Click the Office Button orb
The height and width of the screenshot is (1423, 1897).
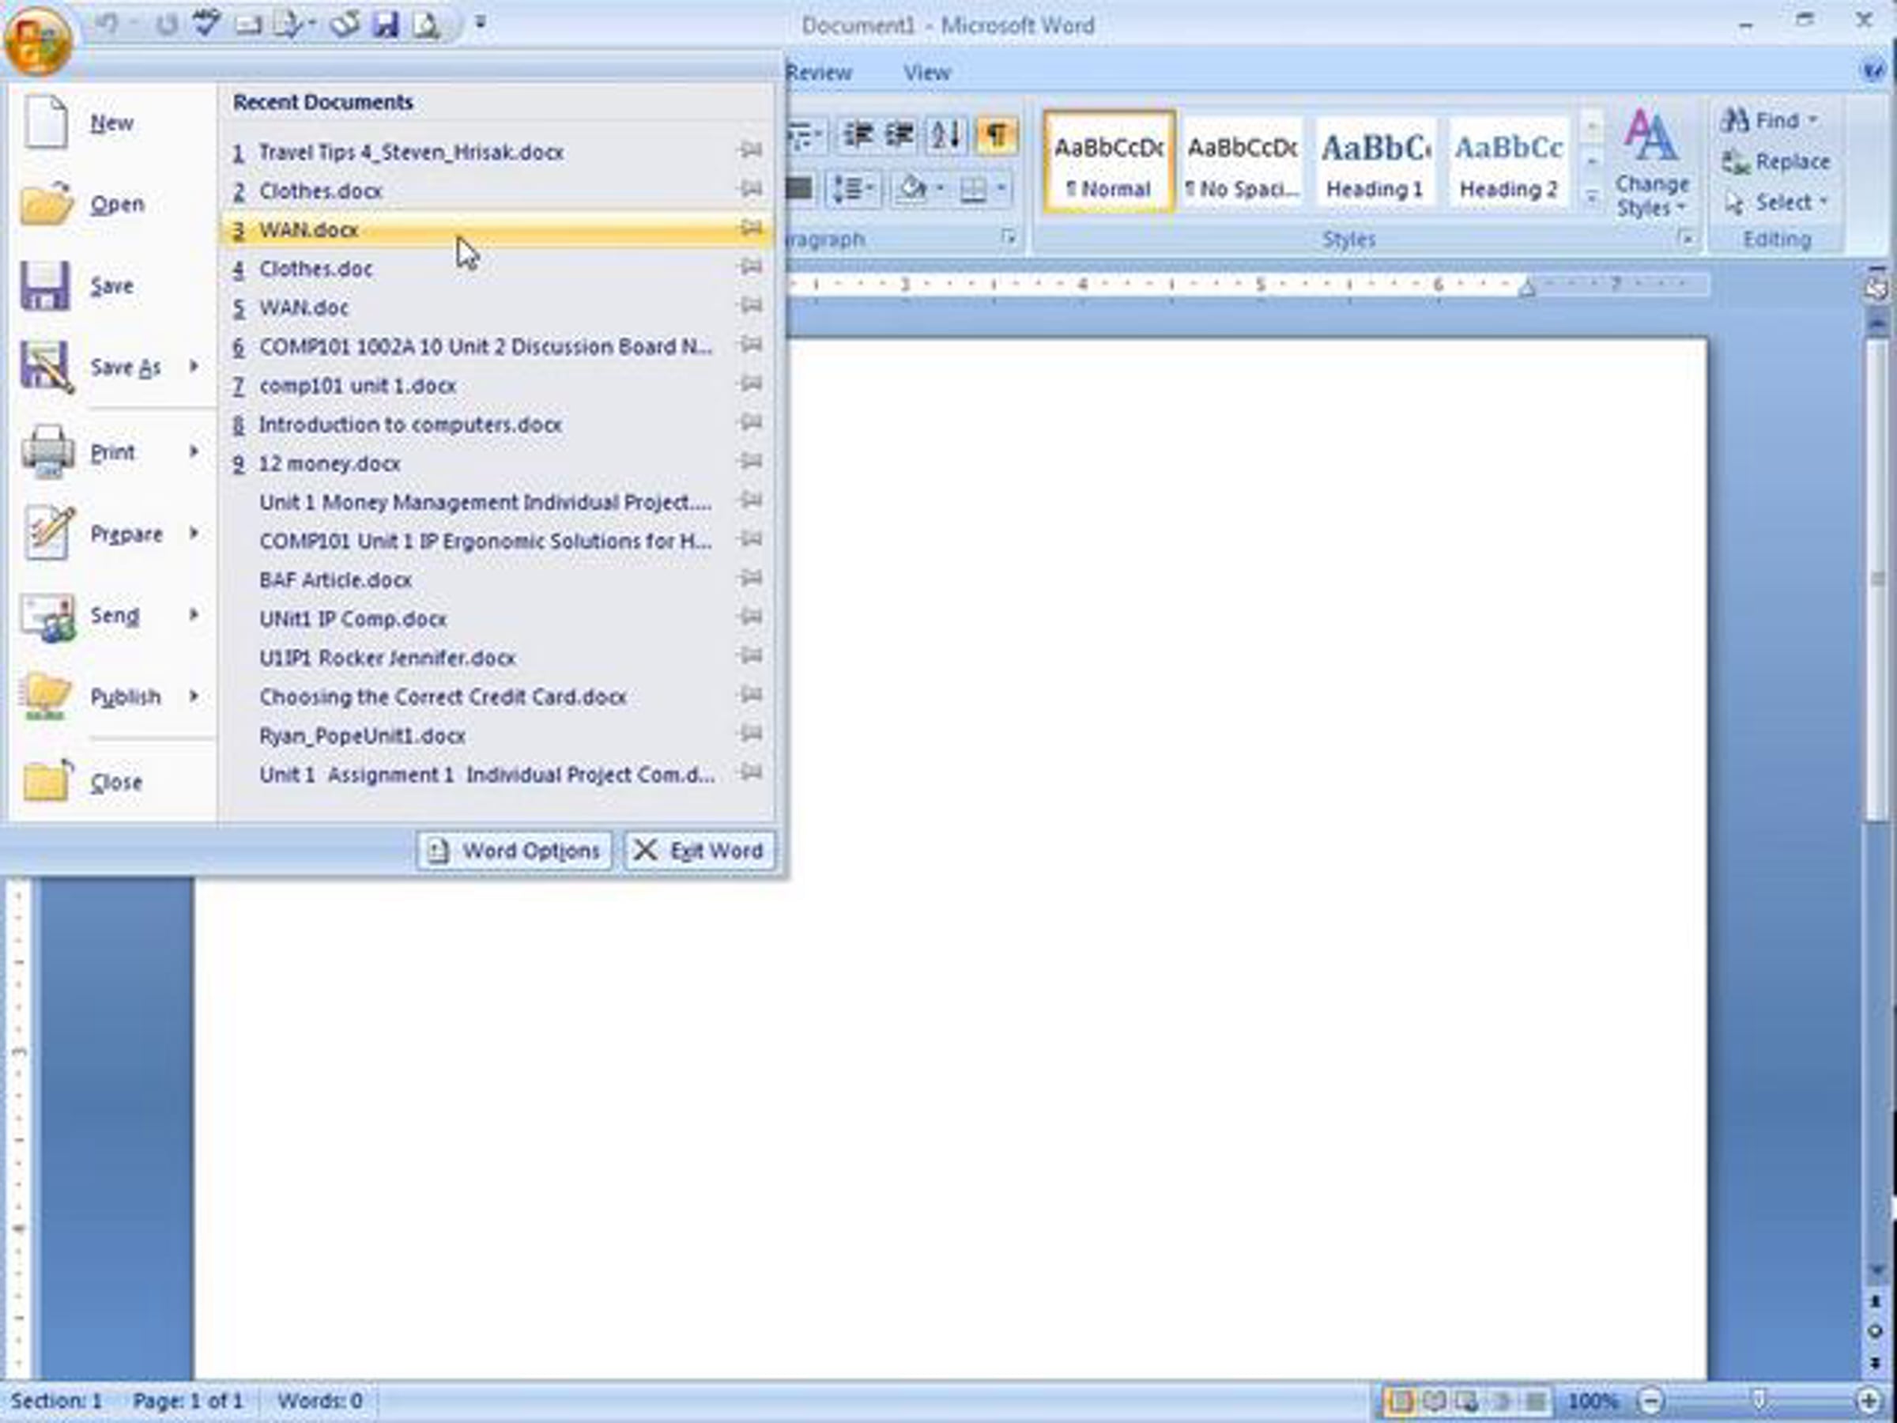(38, 40)
